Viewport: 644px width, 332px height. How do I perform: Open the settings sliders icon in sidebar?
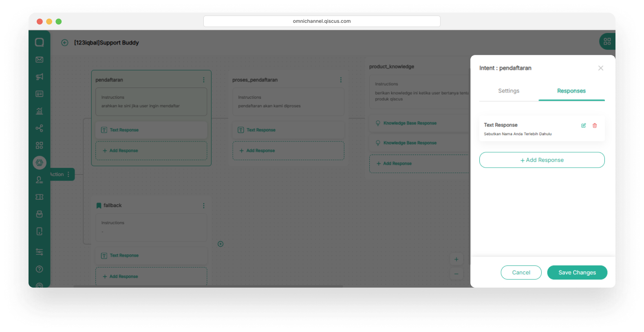(x=40, y=252)
